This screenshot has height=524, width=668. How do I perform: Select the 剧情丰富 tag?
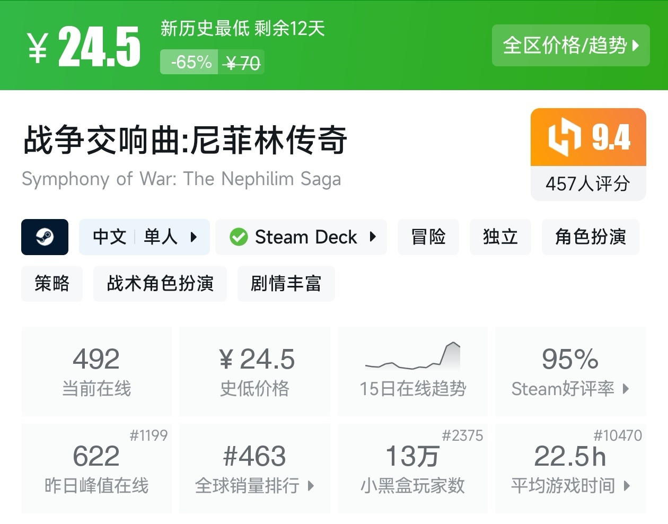point(286,284)
